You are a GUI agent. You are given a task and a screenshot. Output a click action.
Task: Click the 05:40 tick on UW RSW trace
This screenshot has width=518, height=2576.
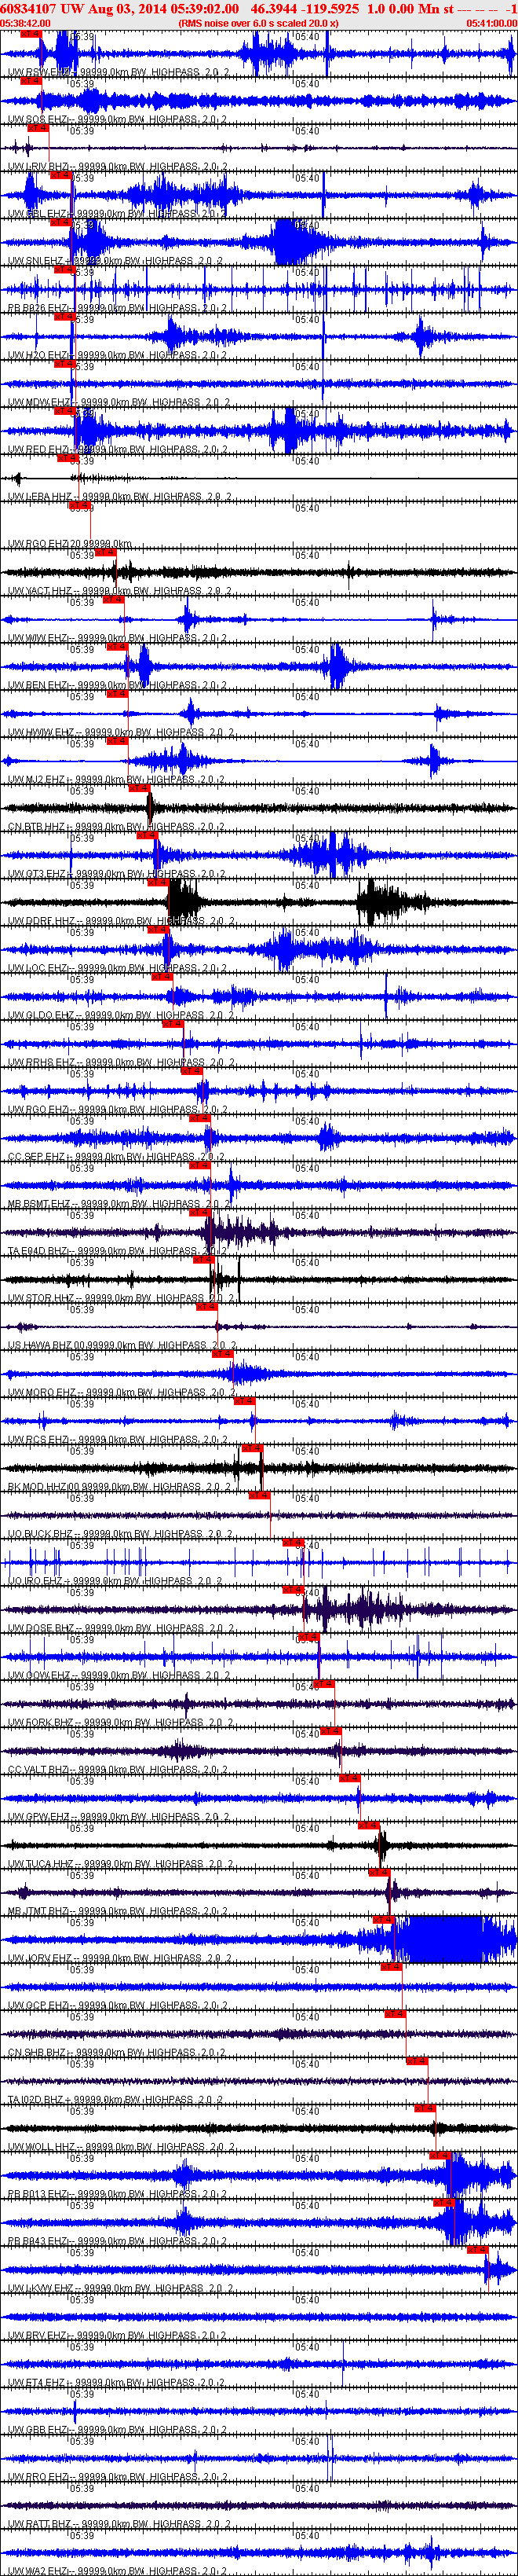pyautogui.click(x=308, y=37)
